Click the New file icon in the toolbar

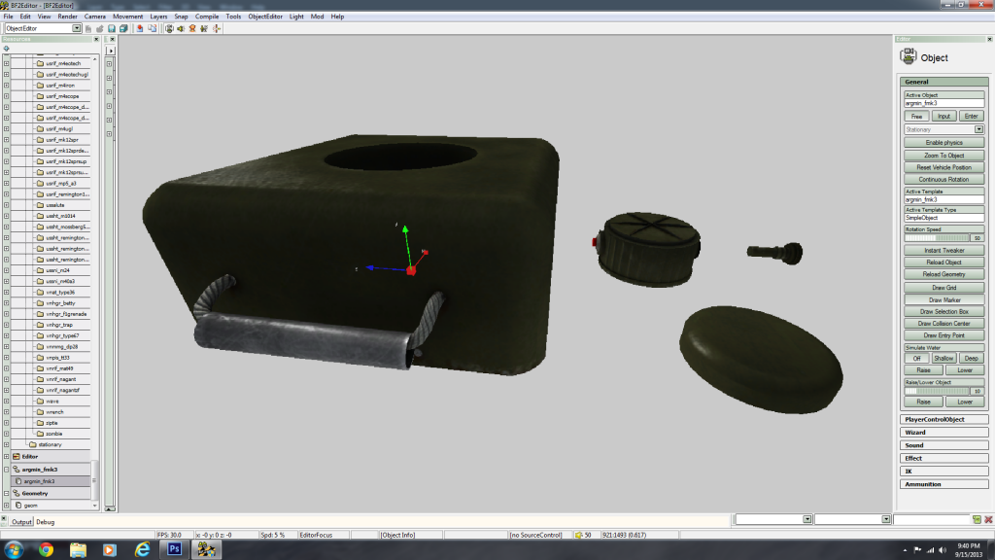pos(89,28)
